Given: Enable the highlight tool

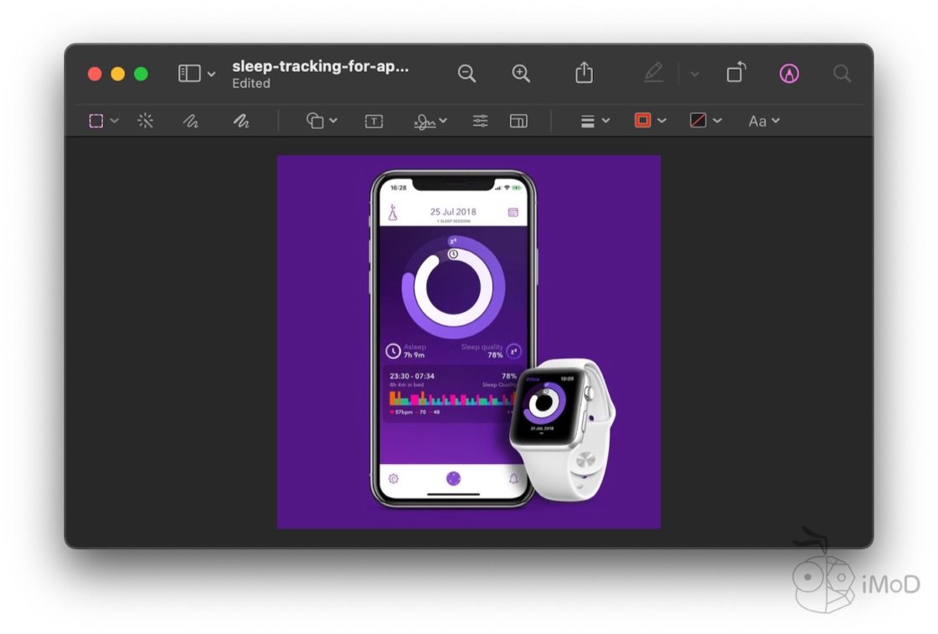Looking at the screenshot, I should [x=654, y=74].
